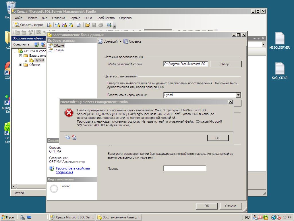Image resolution: width=294 pixels, height=221 pixels.
Task: Click the Сценарий button in restore dialog
Action: pyautogui.click(x=108, y=41)
